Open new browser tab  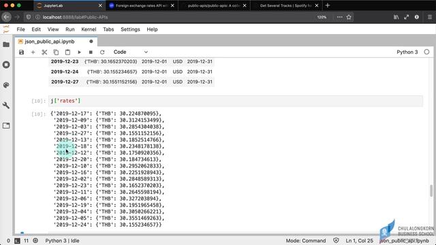coord(327,5)
